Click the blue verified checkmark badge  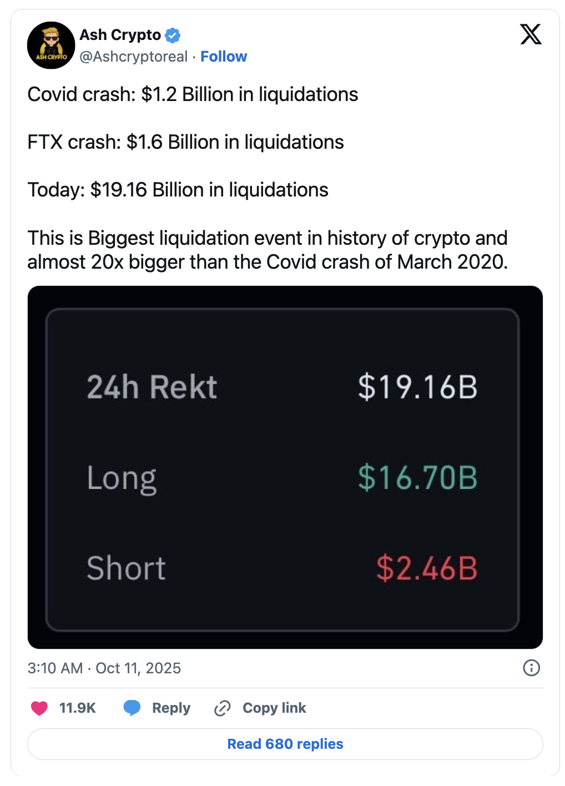tap(173, 35)
